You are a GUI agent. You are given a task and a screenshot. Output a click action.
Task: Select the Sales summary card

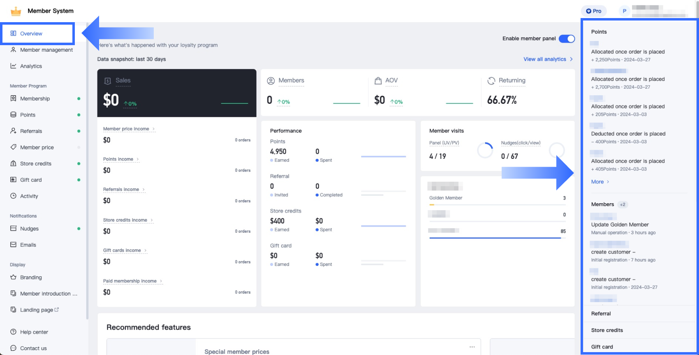point(176,93)
